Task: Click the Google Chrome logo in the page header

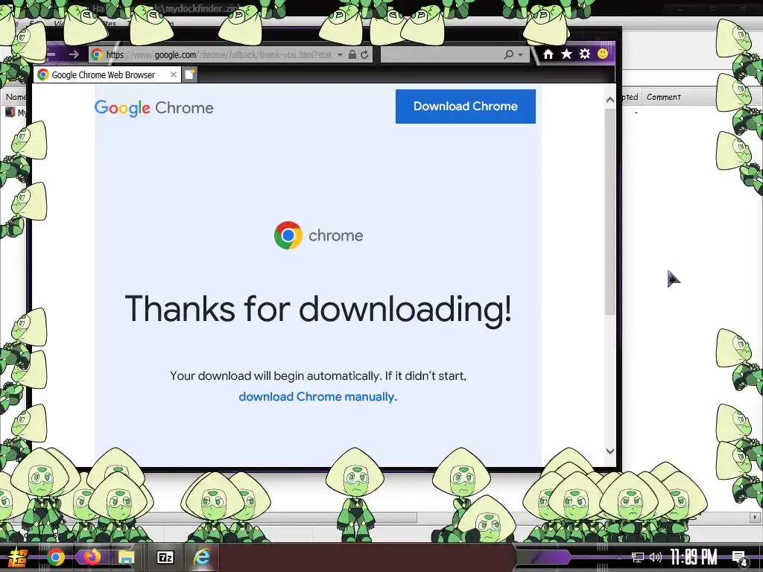Action: [153, 108]
